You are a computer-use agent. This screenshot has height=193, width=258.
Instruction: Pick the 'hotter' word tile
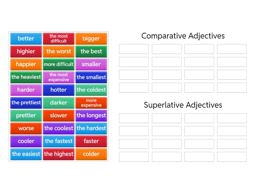pos(58,90)
